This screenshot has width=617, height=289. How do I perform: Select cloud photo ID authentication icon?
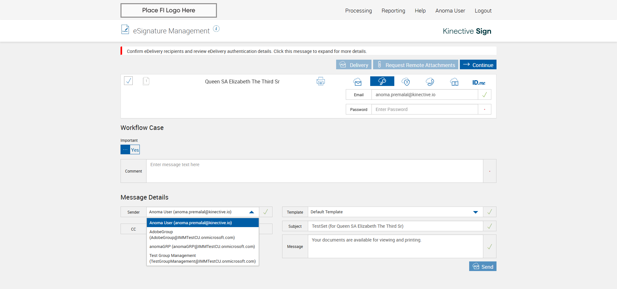454,82
